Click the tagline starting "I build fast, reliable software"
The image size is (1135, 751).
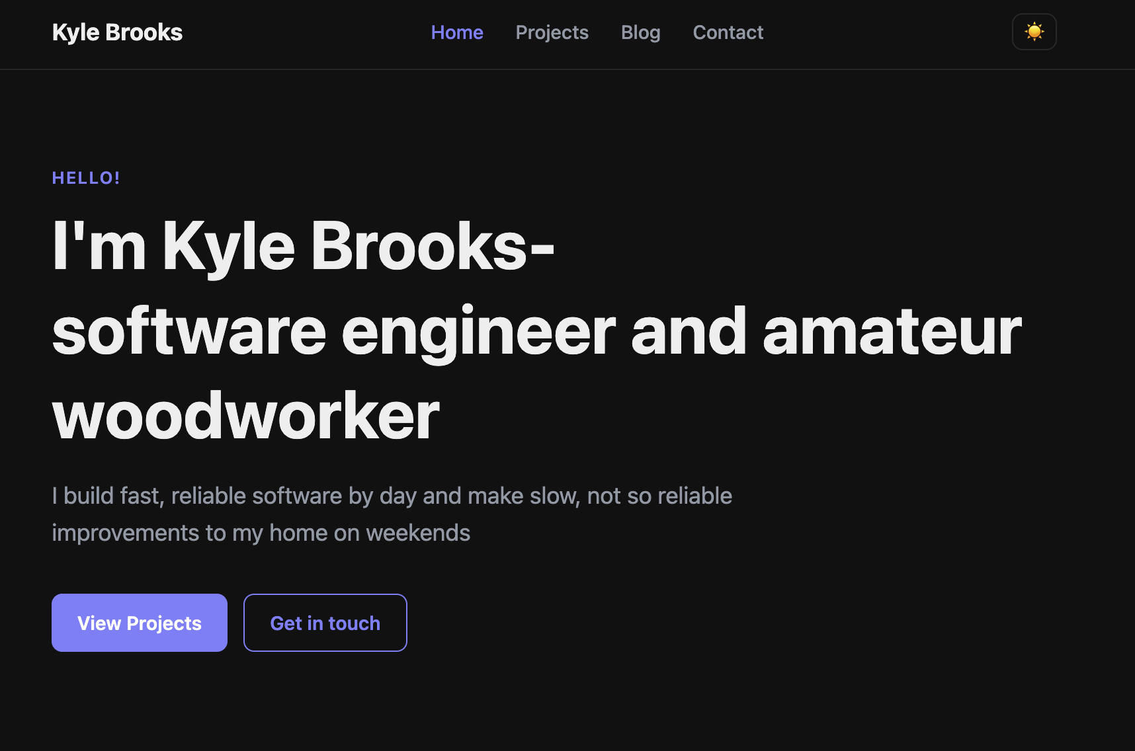click(x=392, y=514)
